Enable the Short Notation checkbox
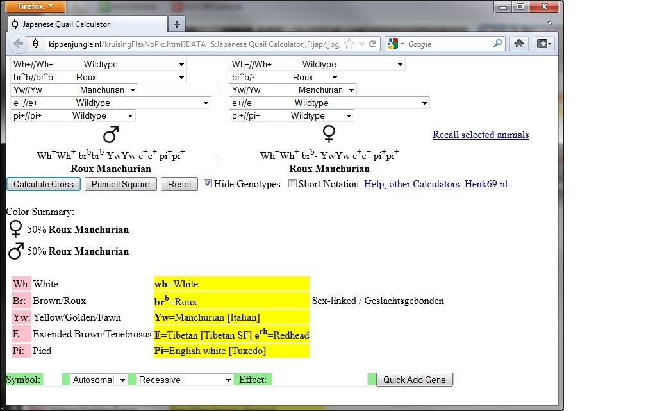646x411 pixels. tap(293, 183)
